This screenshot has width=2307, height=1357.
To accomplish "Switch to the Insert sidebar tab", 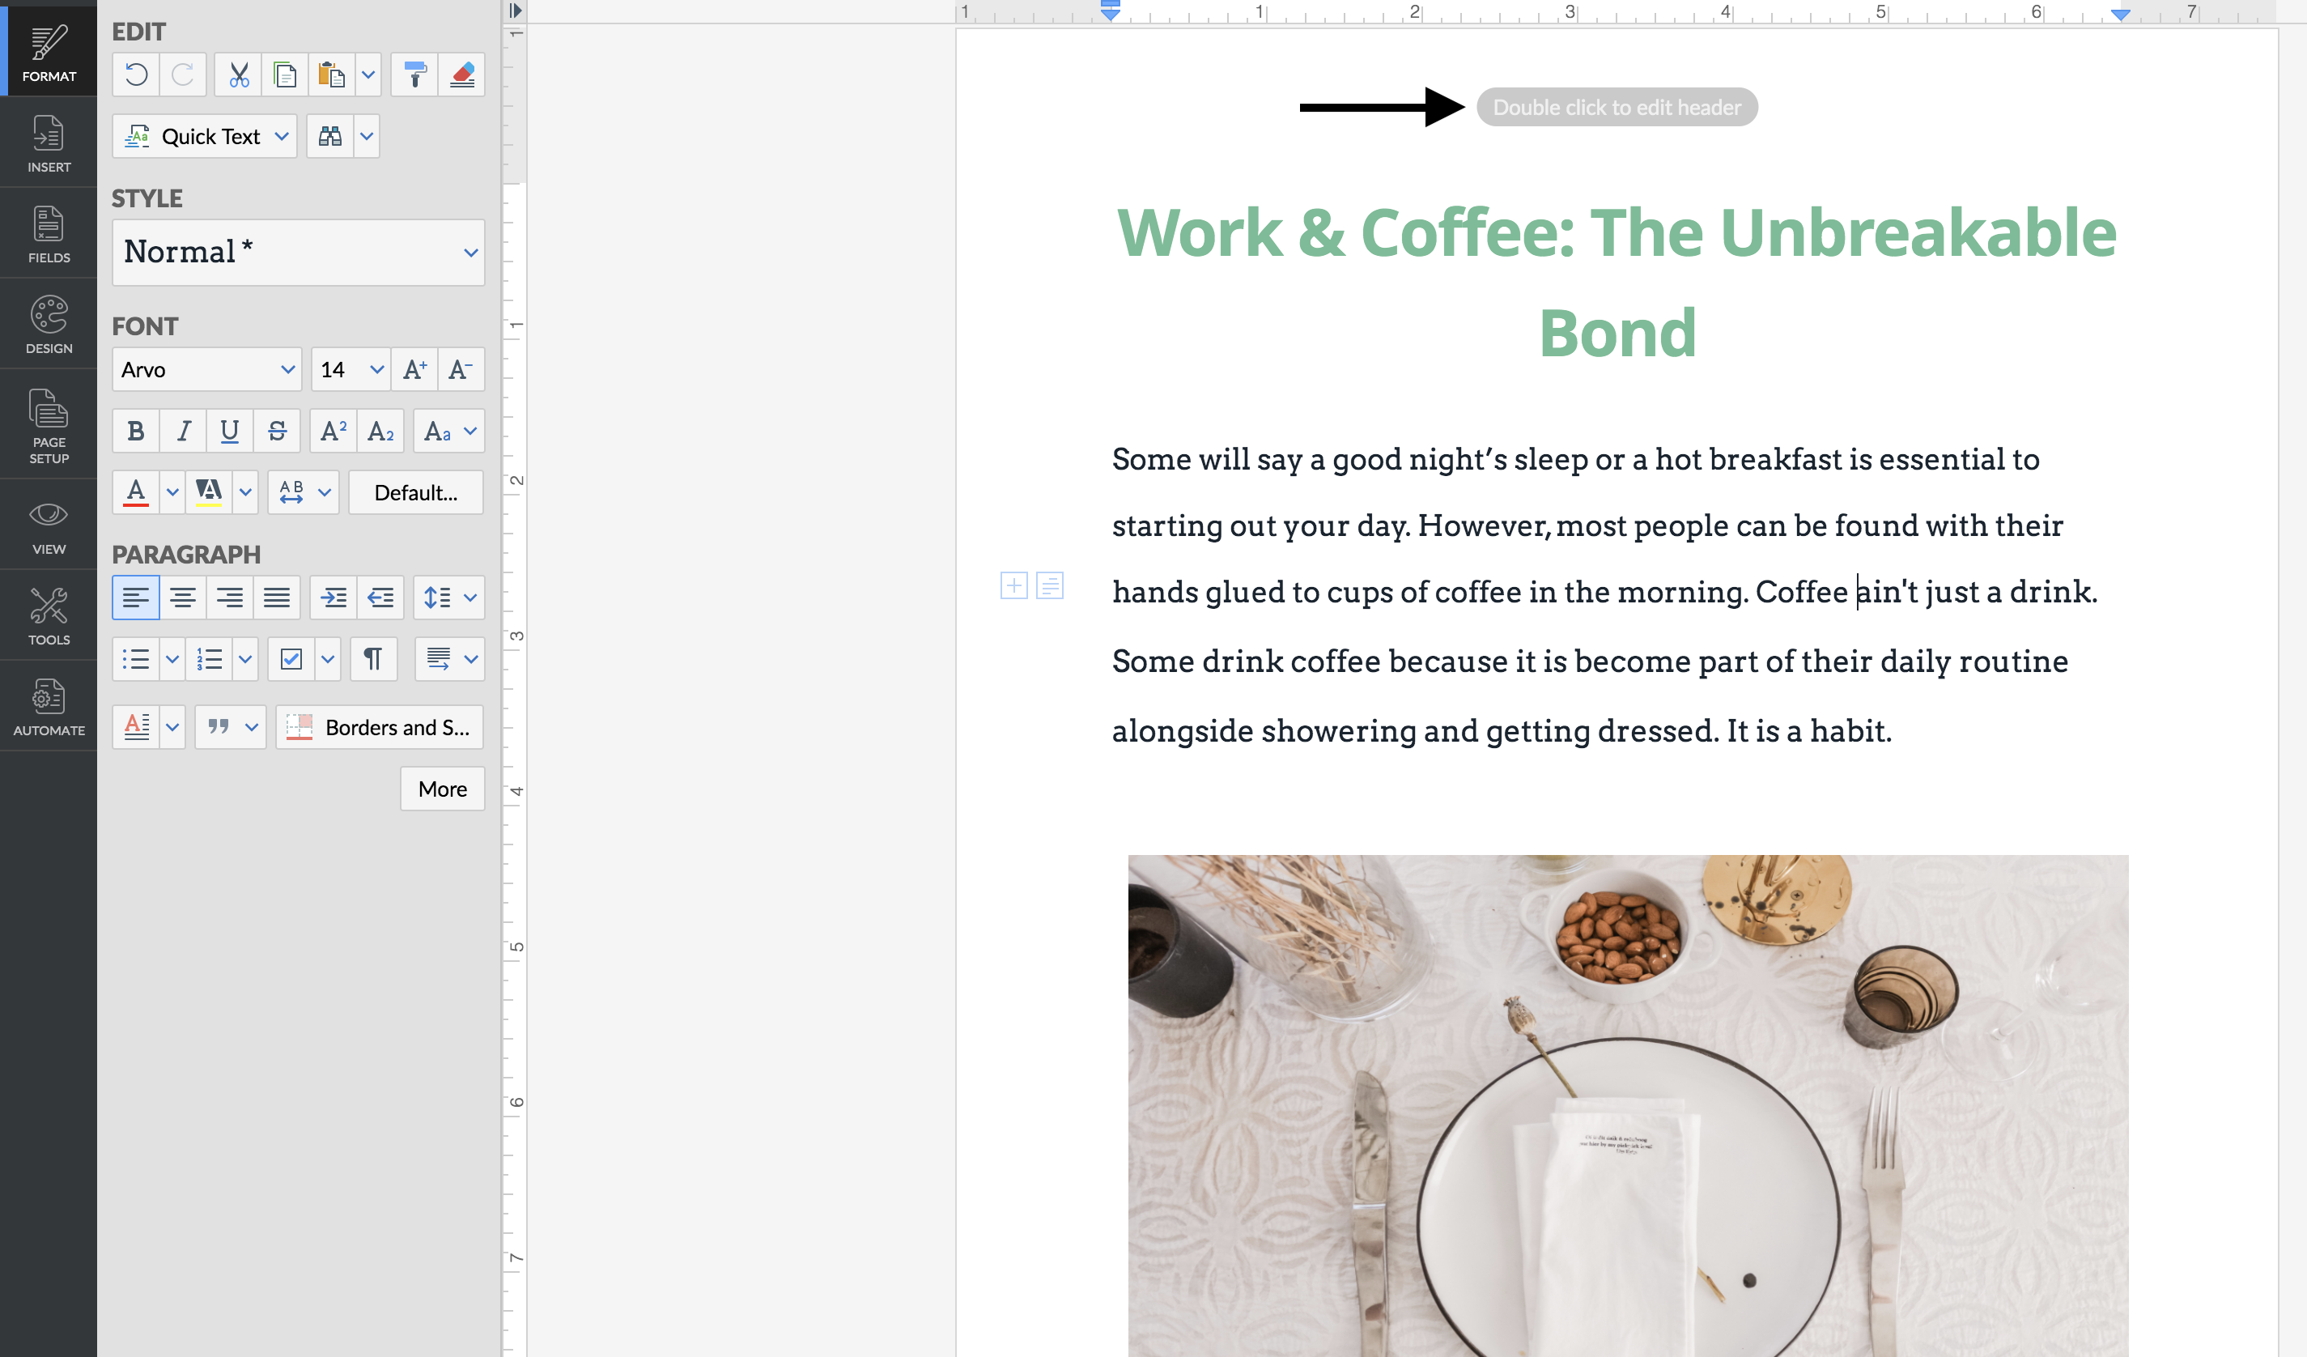I will coord(49,143).
